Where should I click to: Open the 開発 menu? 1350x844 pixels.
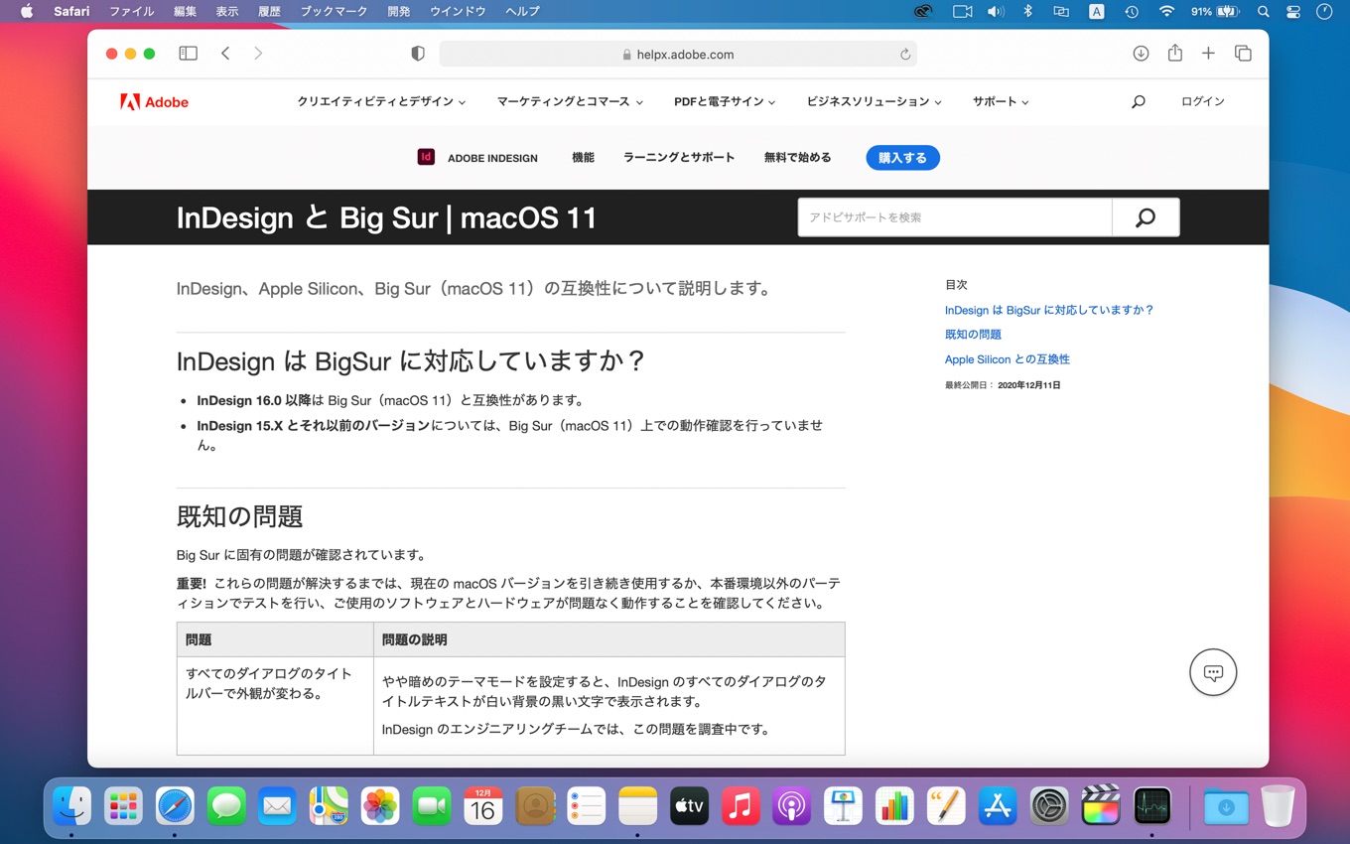pyautogui.click(x=399, y=12)
